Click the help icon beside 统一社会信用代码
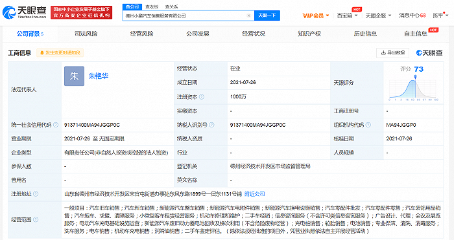This screenshot has width=454, height=240. (56, 125)
